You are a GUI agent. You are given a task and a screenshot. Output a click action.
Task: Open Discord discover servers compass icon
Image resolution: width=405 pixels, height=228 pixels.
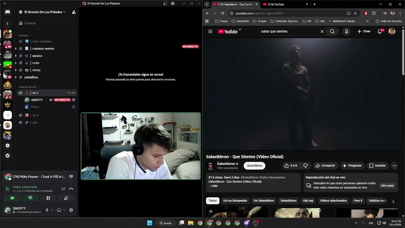tap(8, 155)
